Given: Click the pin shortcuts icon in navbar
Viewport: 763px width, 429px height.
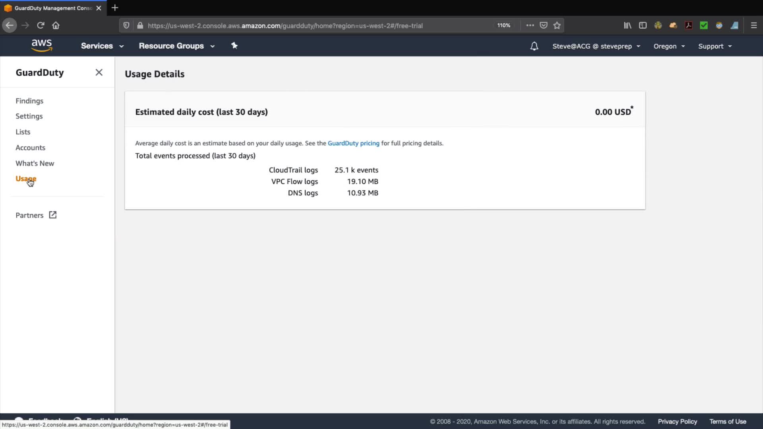Looking at the screenshot, I should (234, 46).
